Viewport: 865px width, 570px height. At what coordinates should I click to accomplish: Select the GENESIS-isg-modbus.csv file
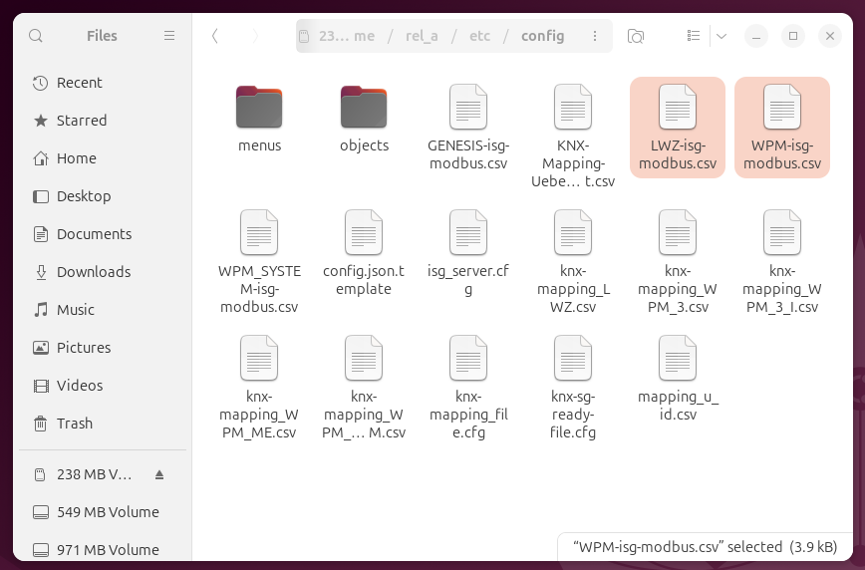coord(468,128)
